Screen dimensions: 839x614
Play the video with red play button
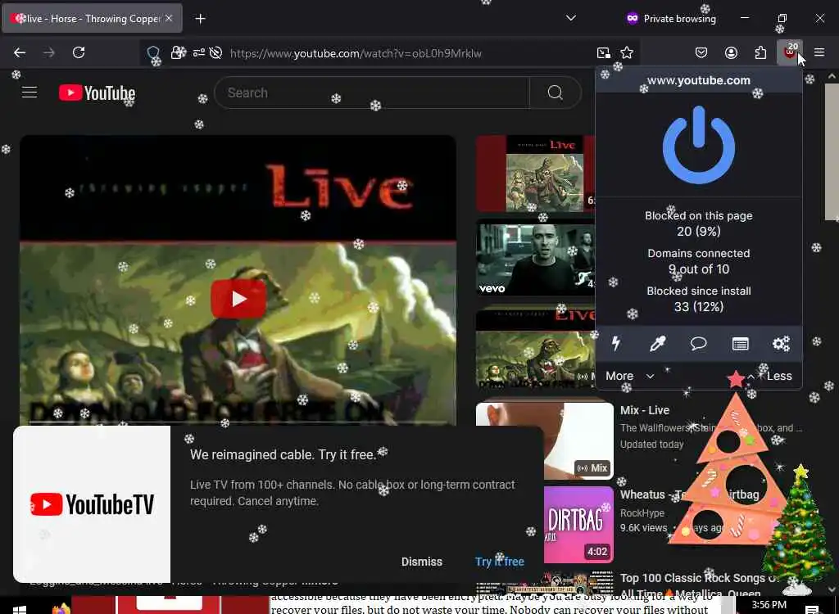pos(238,299)
